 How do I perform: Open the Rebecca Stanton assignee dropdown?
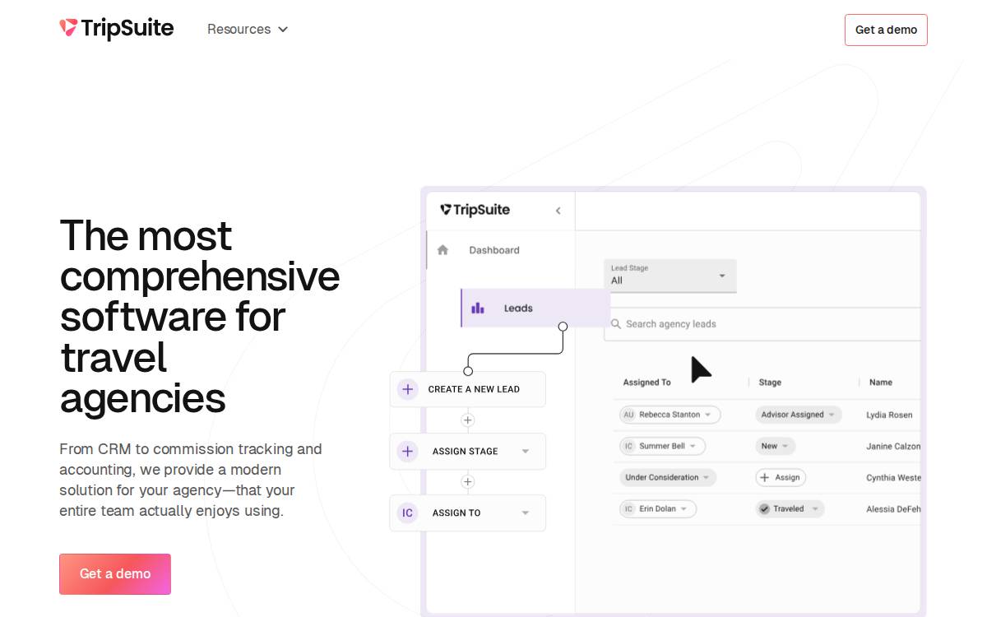pos(670,415)
